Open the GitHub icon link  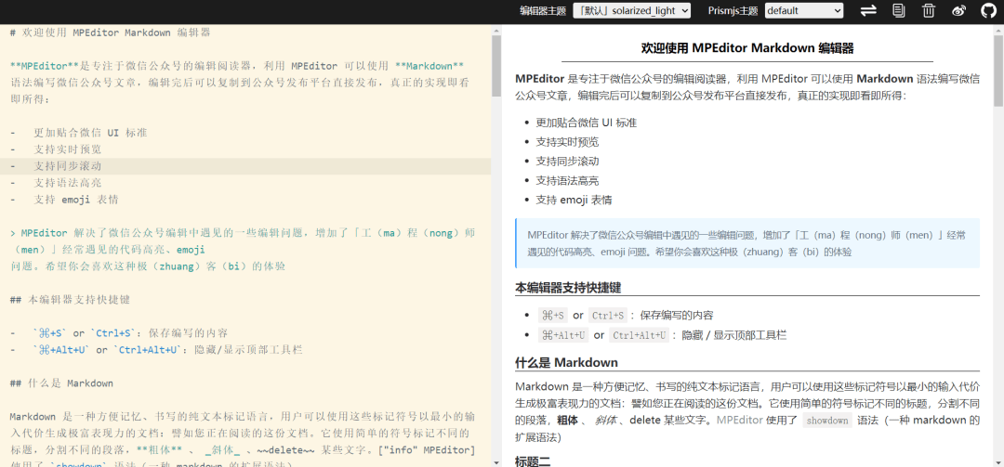(989, 10)
